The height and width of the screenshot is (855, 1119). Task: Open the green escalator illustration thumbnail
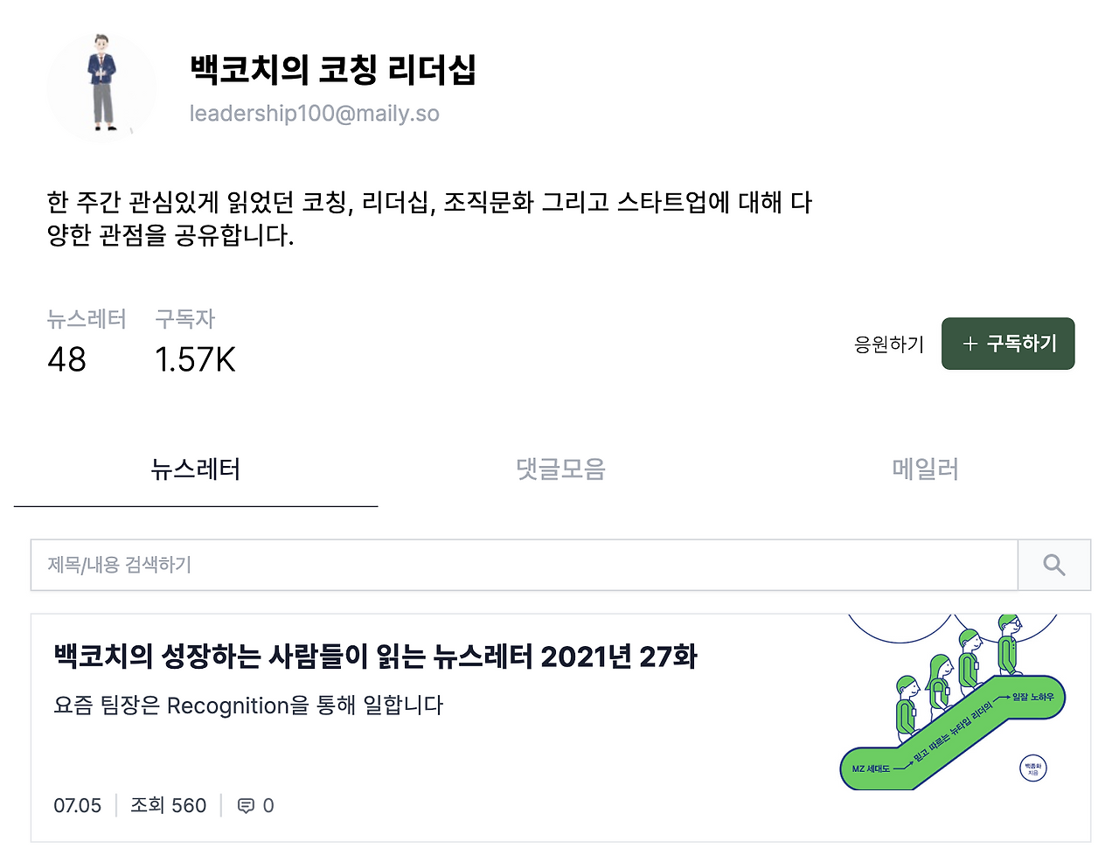coord(952,702)
